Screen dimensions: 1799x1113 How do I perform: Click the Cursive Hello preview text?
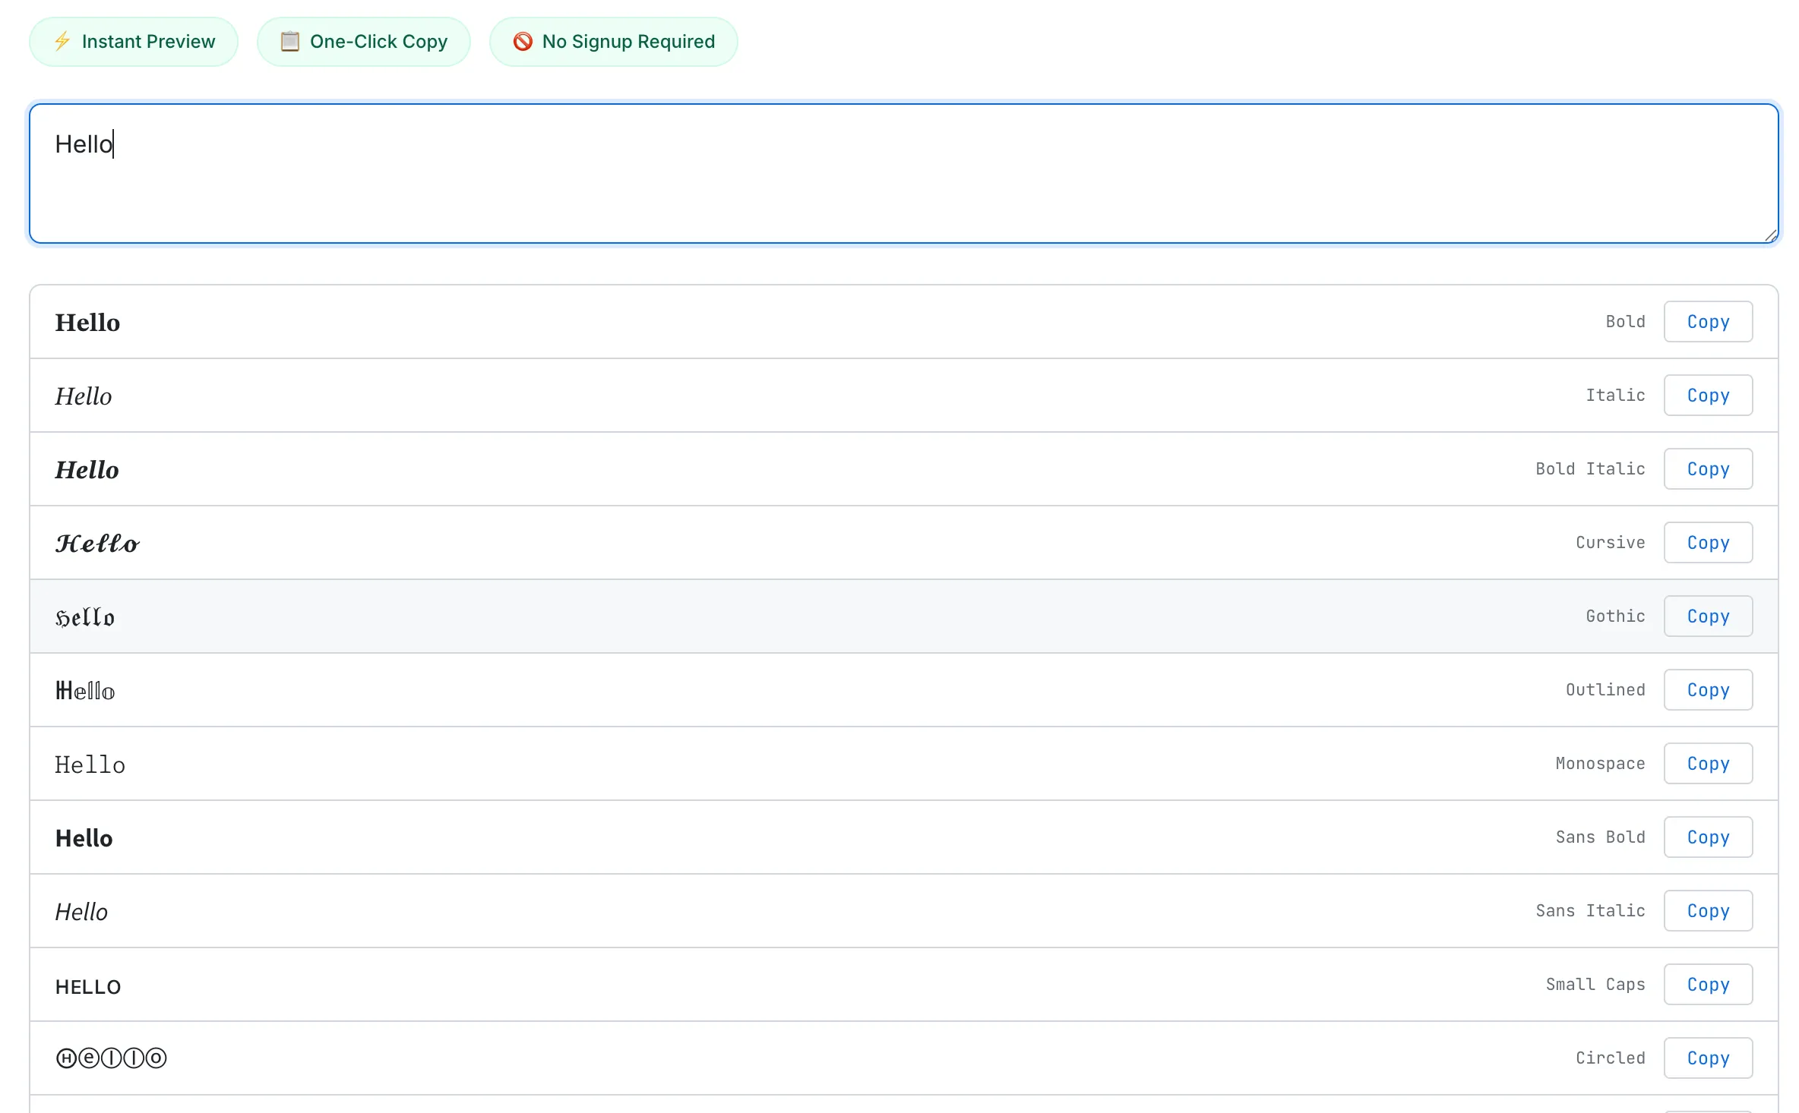point(97,542)
